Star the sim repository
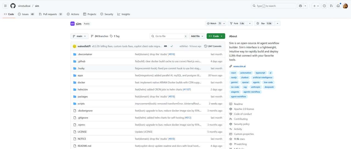 point(263,24)
